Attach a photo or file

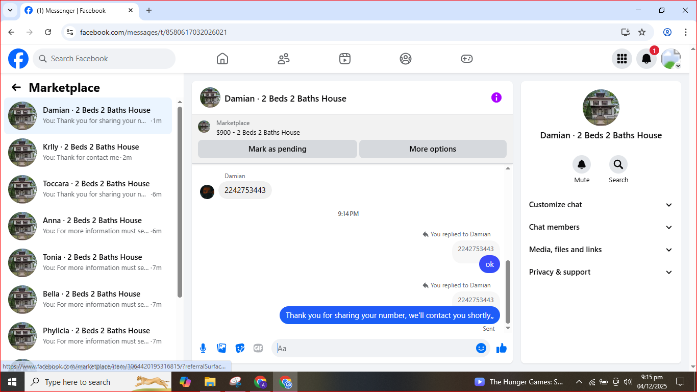[221, 348]
